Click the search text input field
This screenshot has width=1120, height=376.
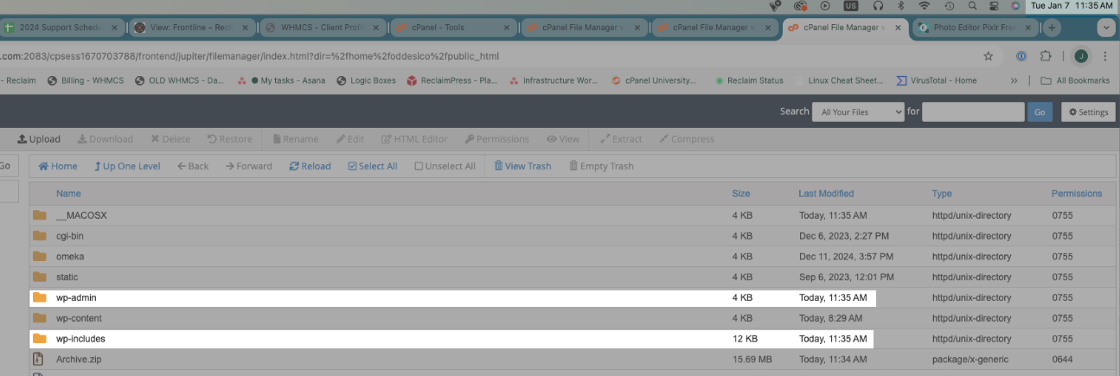[973, 112]
